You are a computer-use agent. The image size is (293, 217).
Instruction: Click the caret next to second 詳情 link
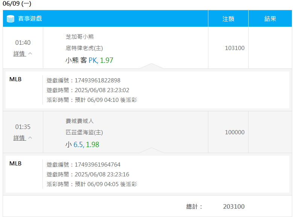[30, 138]
